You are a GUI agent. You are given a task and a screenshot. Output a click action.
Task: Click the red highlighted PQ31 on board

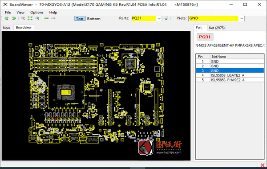click(55, 119)
